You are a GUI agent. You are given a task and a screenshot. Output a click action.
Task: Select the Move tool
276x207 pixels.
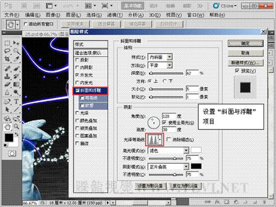(16, 43)
